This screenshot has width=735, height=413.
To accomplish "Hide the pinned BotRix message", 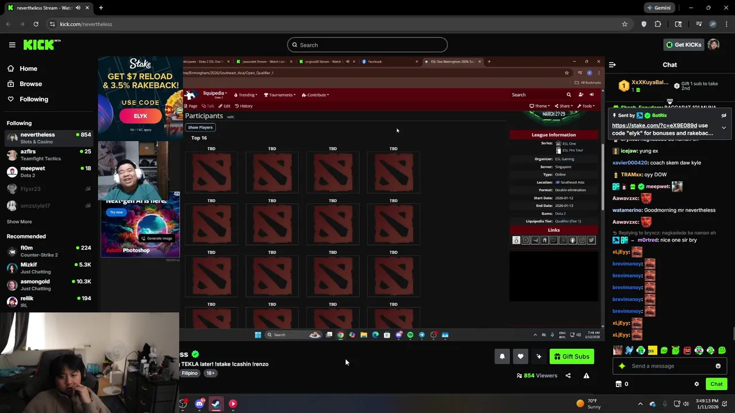I will pos(724,115).
